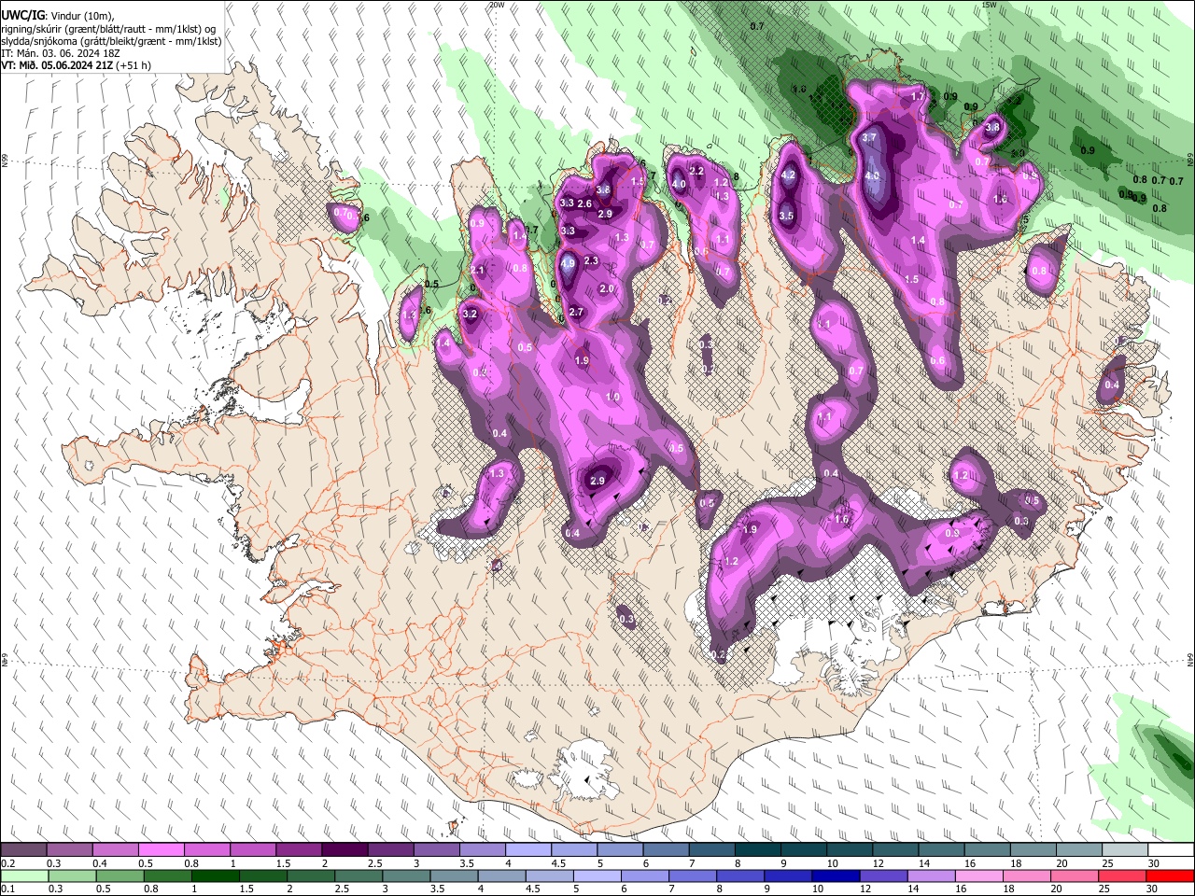Image resolution: width=1195 pixels, height=896 pixels.
Task: Click the 2.3 precipitation value on the map
Action: [x=591, y=261]
